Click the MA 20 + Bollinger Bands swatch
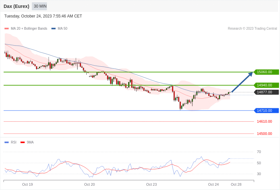The image size is (280, 190). [x=7, y=28]
